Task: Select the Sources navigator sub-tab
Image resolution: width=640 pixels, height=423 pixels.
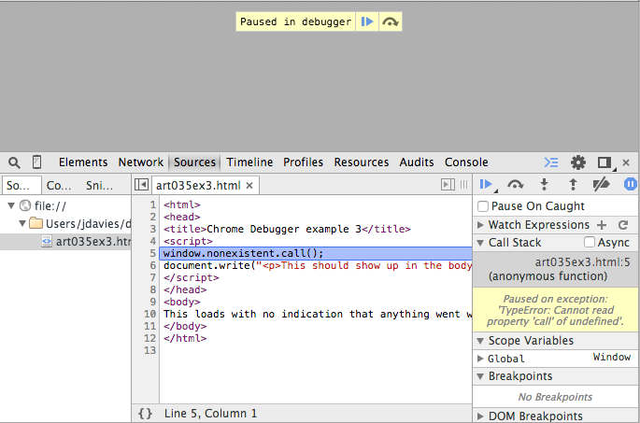Action: tap(21, 186)
